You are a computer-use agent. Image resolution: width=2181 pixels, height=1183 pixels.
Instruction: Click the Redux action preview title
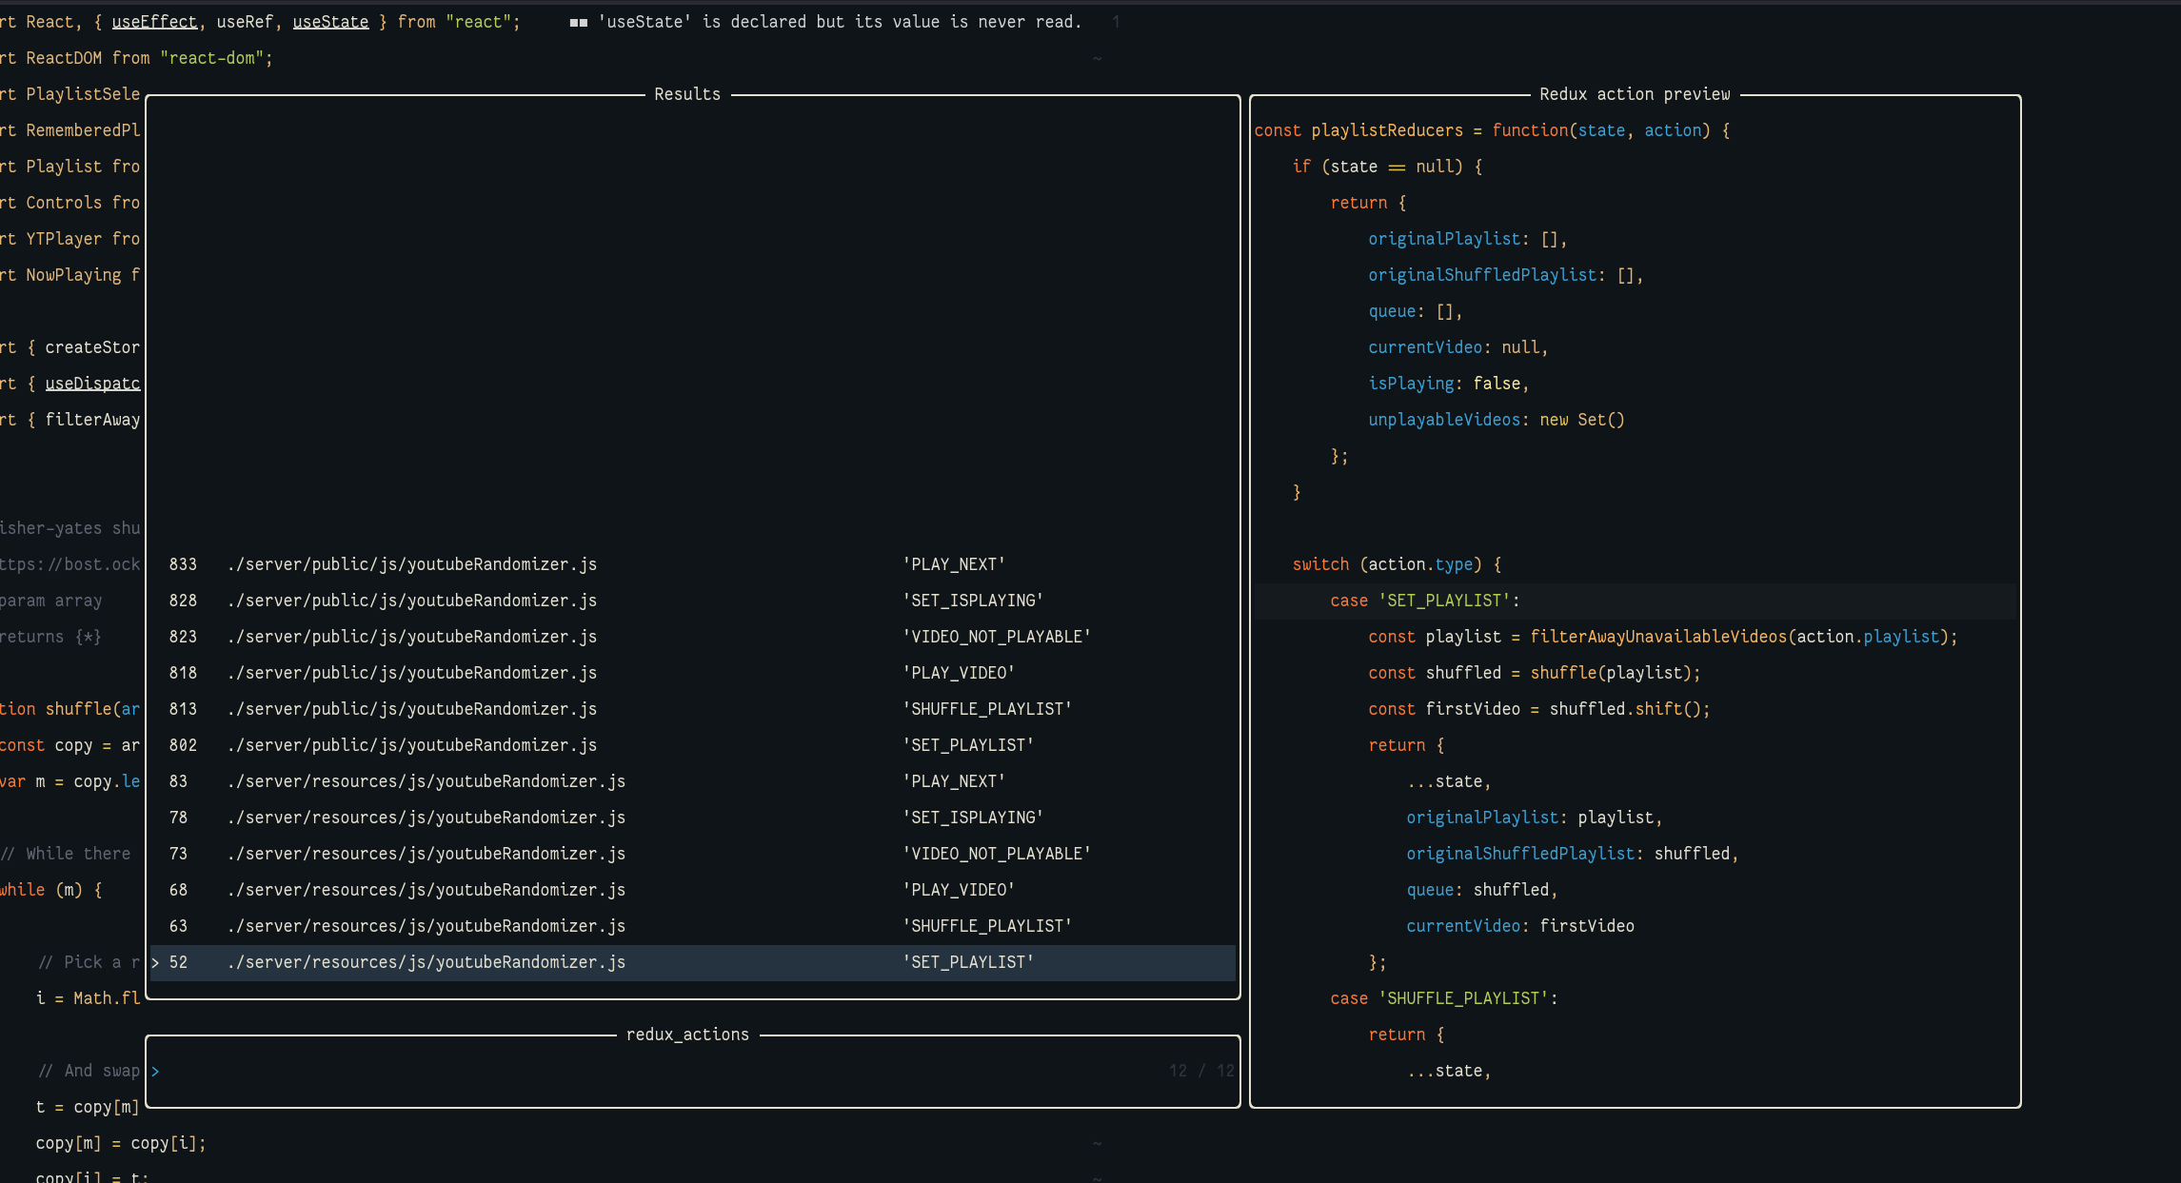pos(1634,94)
